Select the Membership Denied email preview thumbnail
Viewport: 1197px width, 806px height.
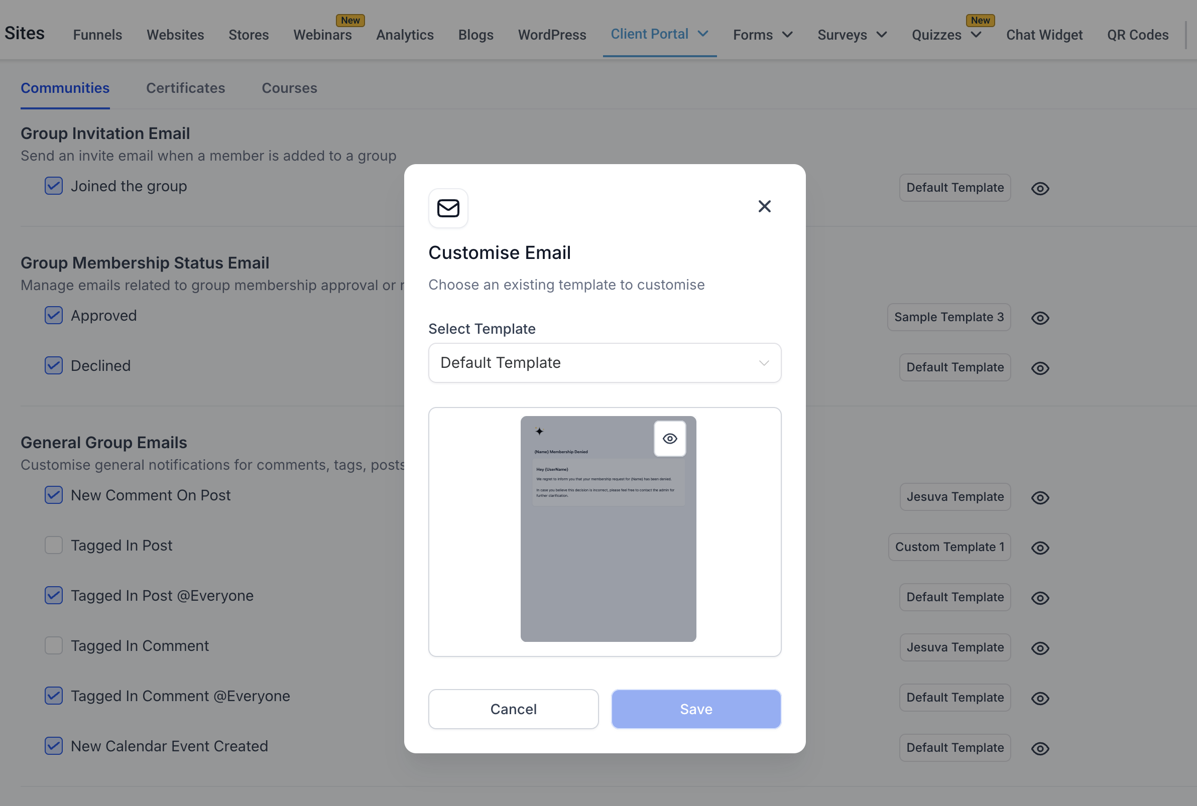tap(608, 528)
